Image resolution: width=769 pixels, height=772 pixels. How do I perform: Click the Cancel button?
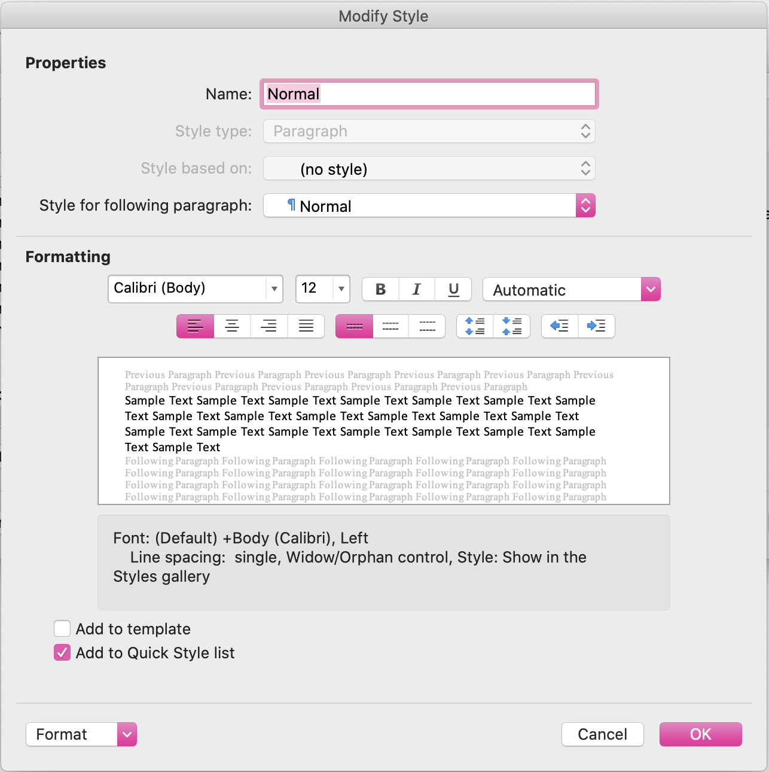(x=602, y=734)
